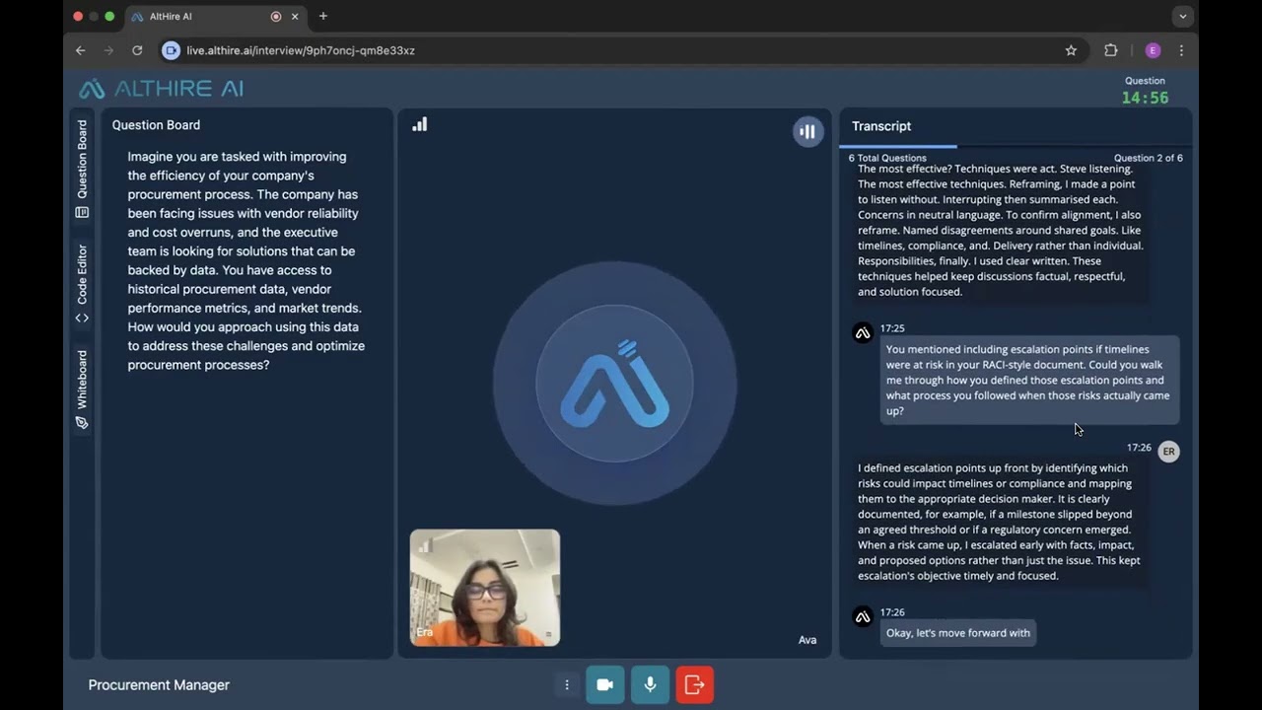Click the Ava avatar beside 17:25 message
This screenshot has width=1262, height=710.
[x=863, y=333]
